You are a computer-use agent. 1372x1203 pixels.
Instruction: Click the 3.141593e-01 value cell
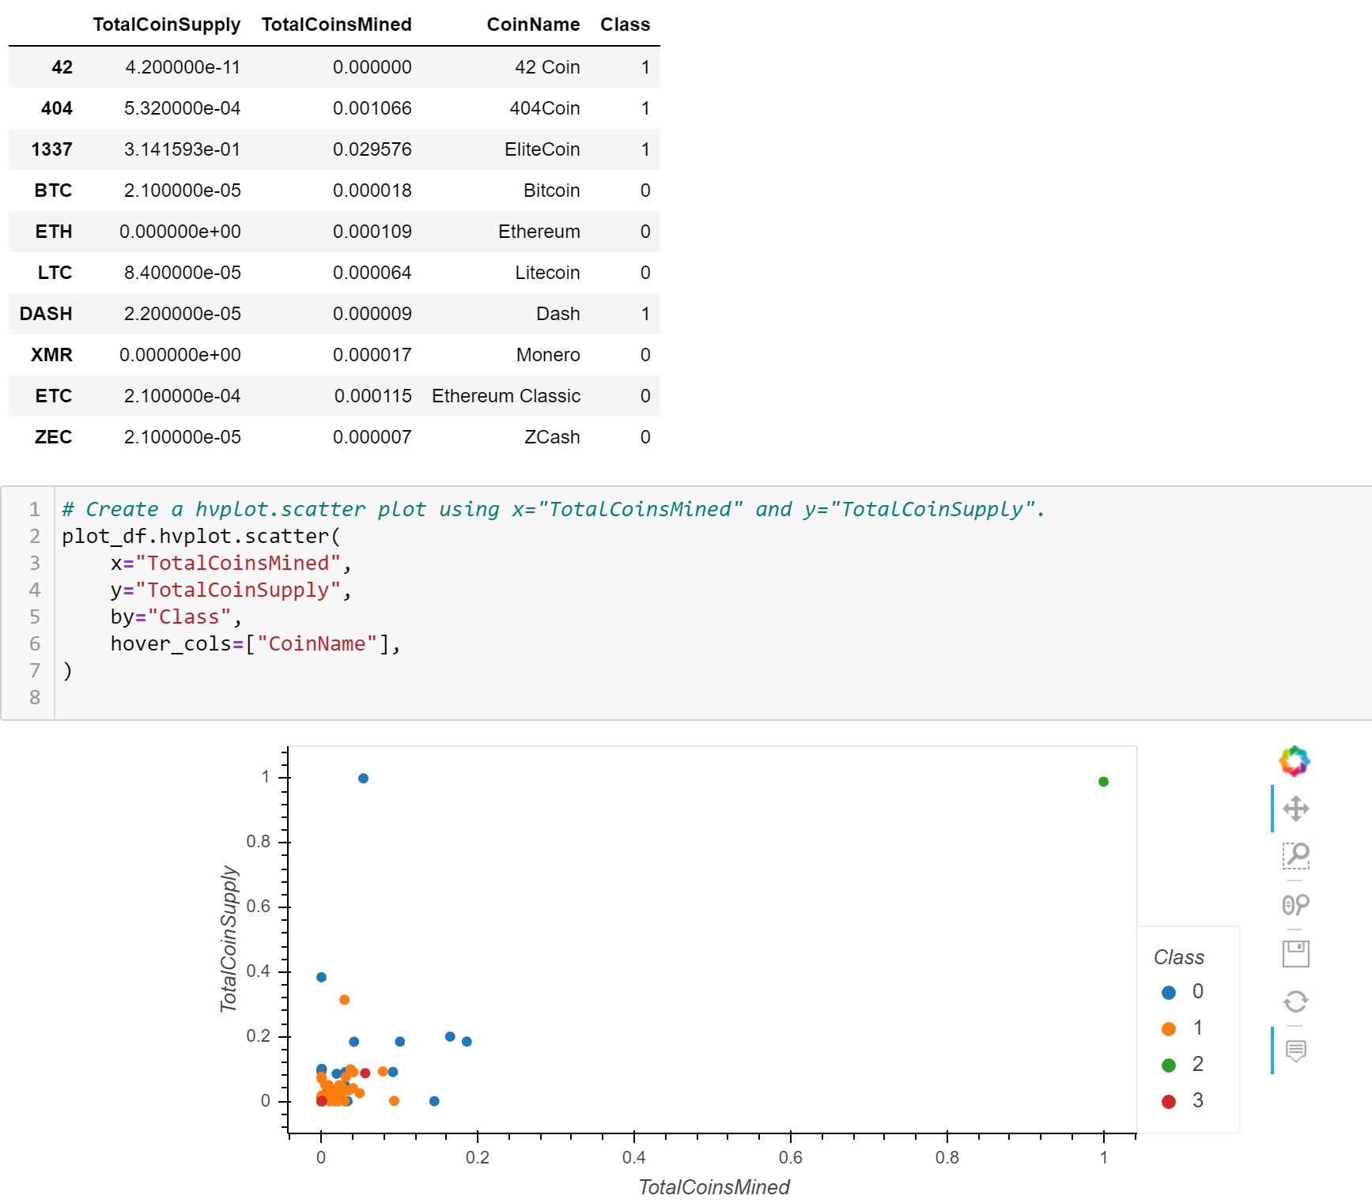182,149
